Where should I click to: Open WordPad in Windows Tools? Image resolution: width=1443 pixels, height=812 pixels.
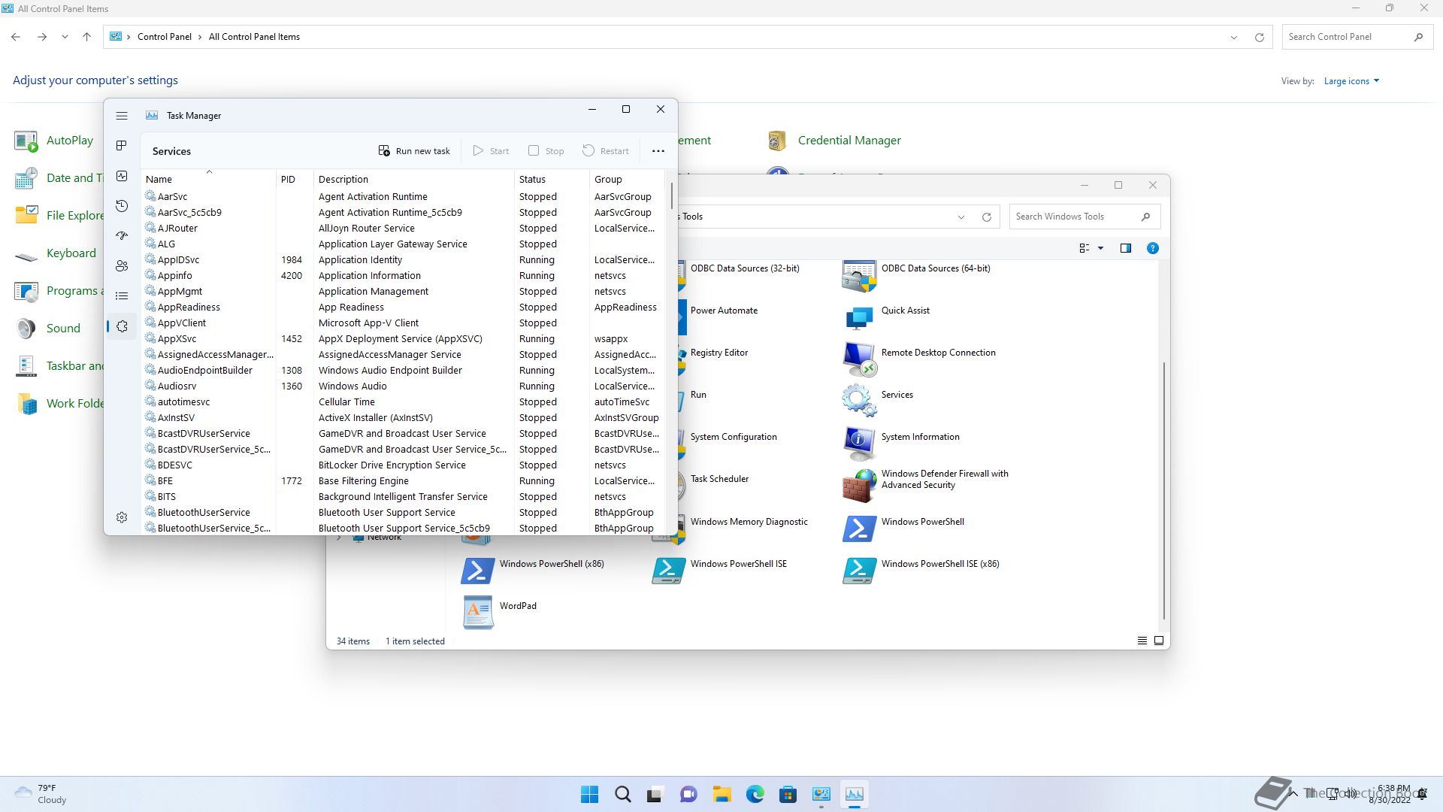[499, 612]
